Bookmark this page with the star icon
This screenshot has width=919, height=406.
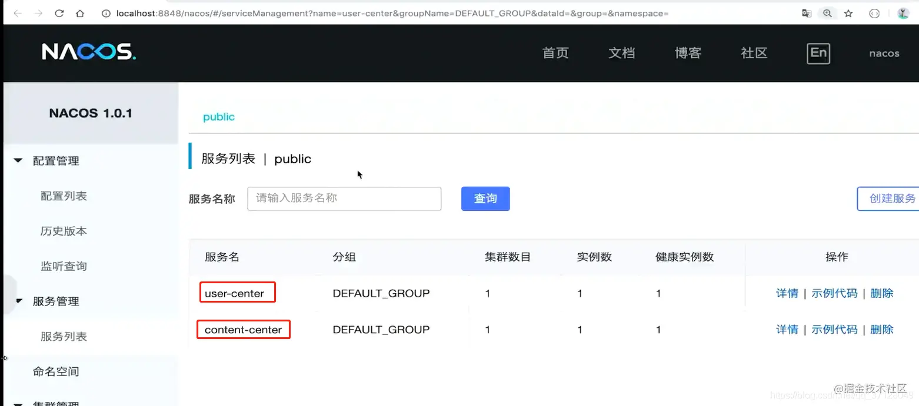848,14
